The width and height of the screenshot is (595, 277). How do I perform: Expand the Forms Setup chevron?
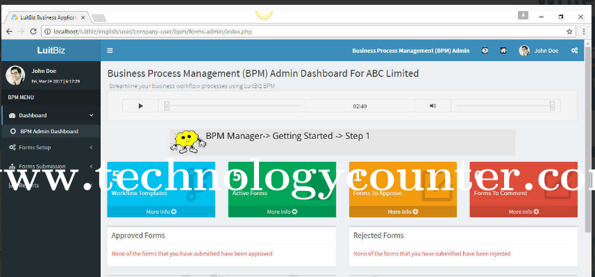tap(91, 147)
